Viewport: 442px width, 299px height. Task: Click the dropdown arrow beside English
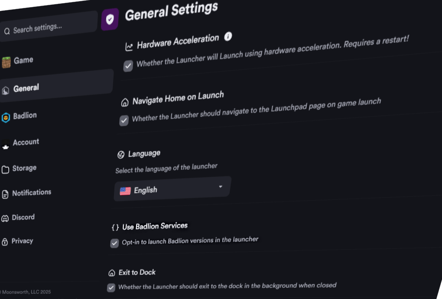[220, 186]
